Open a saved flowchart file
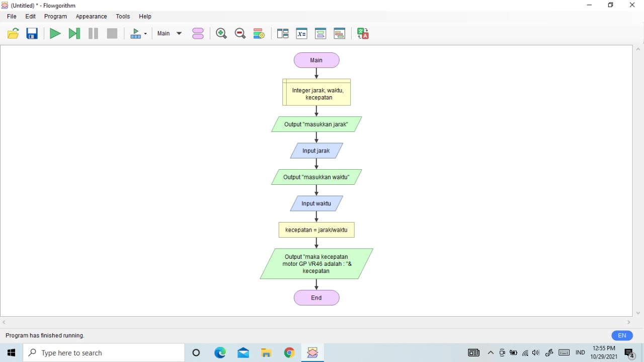 [x=13, y=33]
